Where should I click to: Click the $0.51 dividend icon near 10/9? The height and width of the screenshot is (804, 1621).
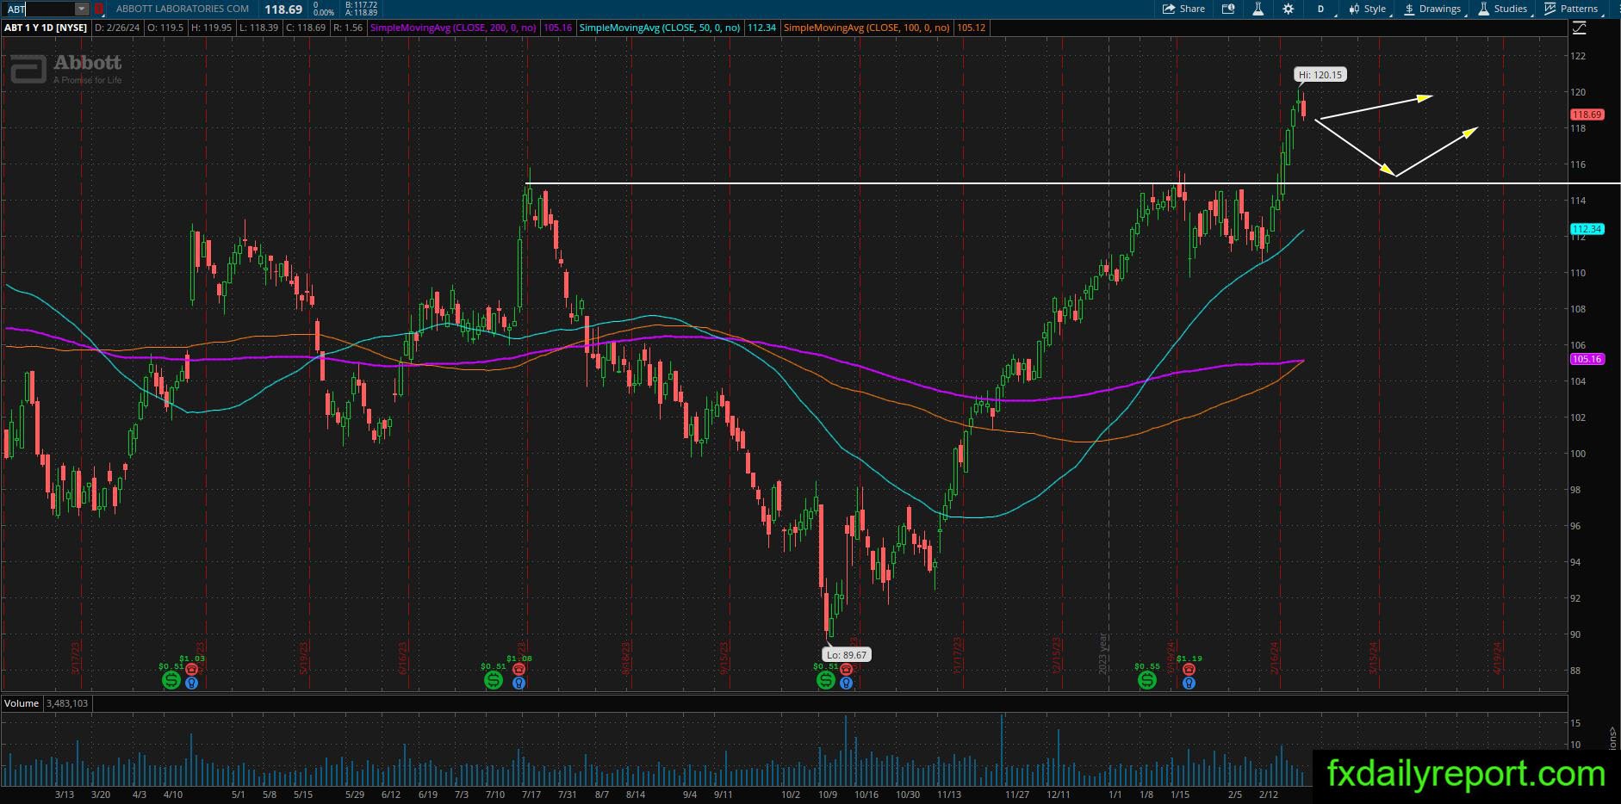click(x=826, y=680)
